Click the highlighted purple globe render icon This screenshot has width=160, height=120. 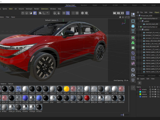pyautogui.click(x=128, y=13)
